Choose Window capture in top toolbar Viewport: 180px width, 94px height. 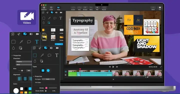(x=85, y=8)
